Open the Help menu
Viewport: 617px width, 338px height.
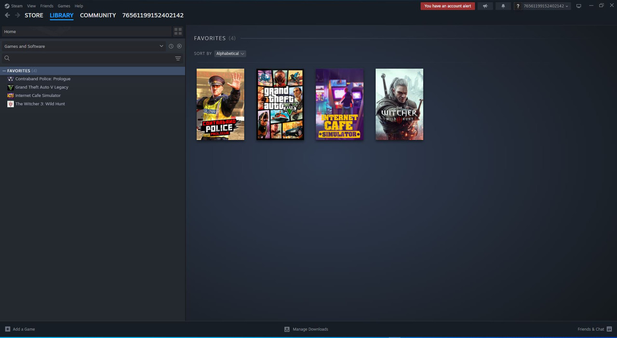click(79, 6)
